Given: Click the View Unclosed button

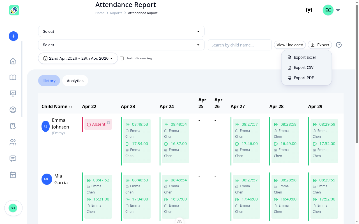Looking at the screenshot, I should (x=290, y=45).
